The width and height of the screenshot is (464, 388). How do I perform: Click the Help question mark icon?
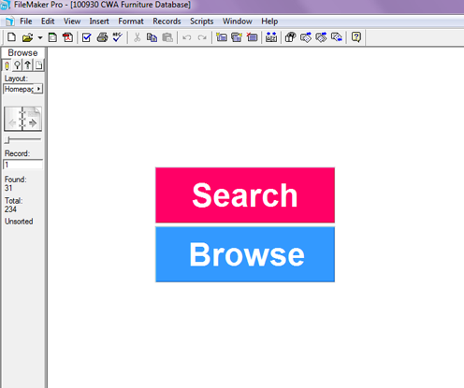tap(356, 37)
